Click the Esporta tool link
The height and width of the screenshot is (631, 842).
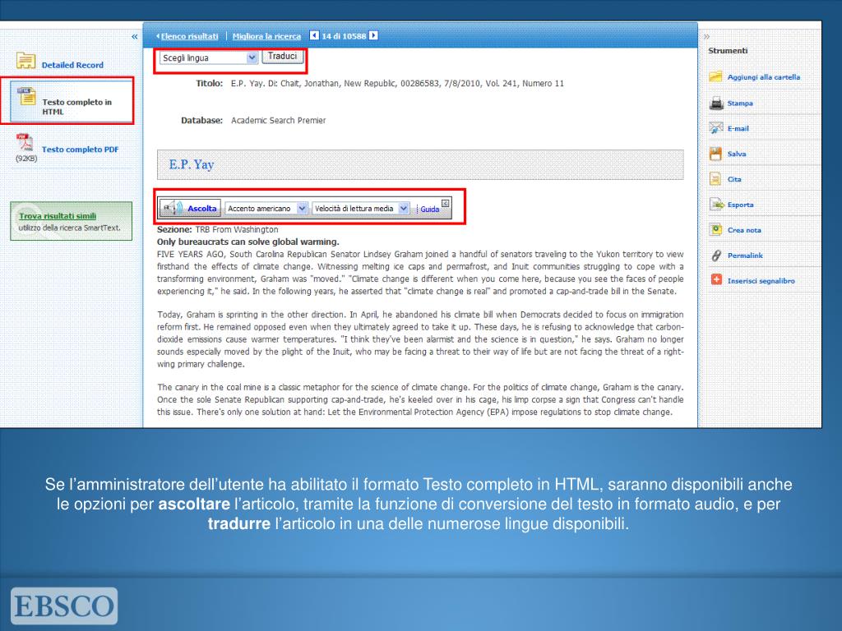click(741, 205)
